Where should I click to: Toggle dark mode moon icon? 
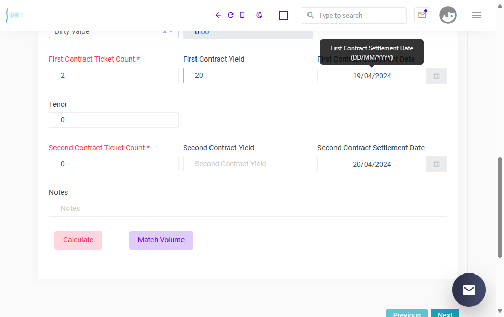point(259,15)
